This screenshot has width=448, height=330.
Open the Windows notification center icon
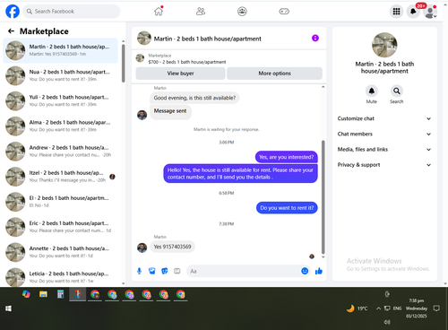[x=436, y=308]
